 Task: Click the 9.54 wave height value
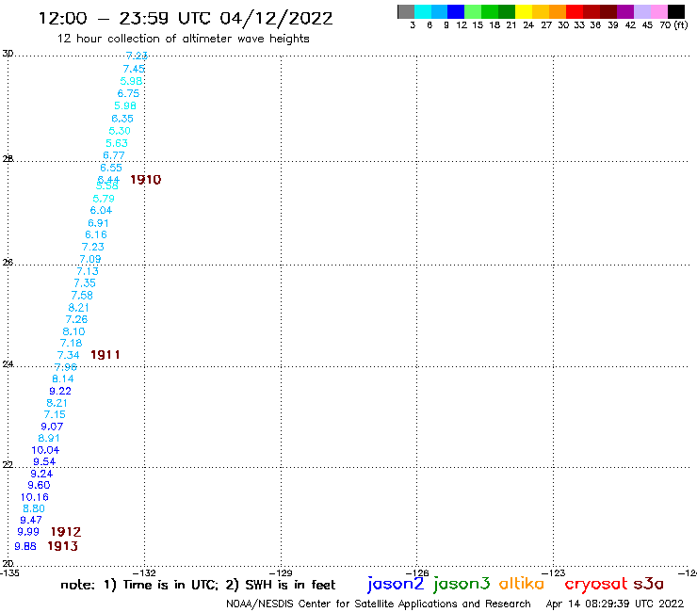coord(44,461)
